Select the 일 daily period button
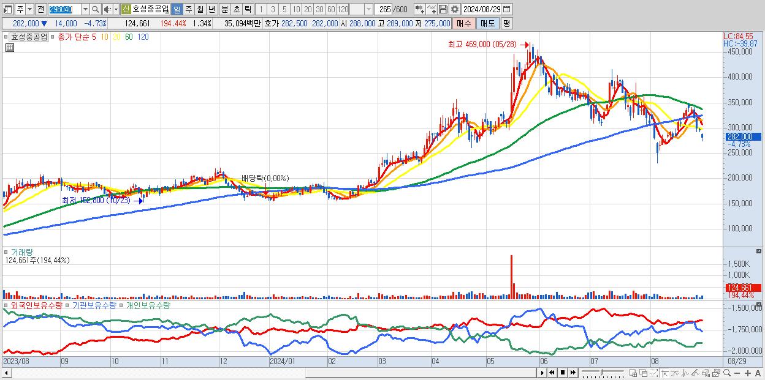Screen dimensions: 765x380 [x=177, y=9]
